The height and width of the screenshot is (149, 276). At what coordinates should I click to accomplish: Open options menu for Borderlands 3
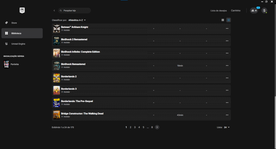pos(227,90)
